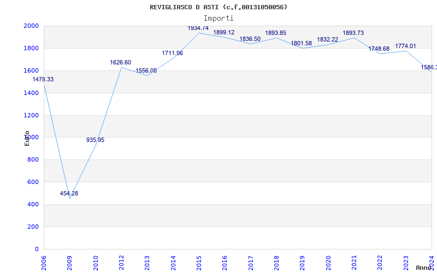
Task: Click y-axis value 2000
Action: [x=31, y=26]
